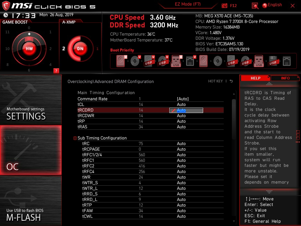
Task: Click the red pencil edit icon in tRCDRD
Action: coord(173,111)
